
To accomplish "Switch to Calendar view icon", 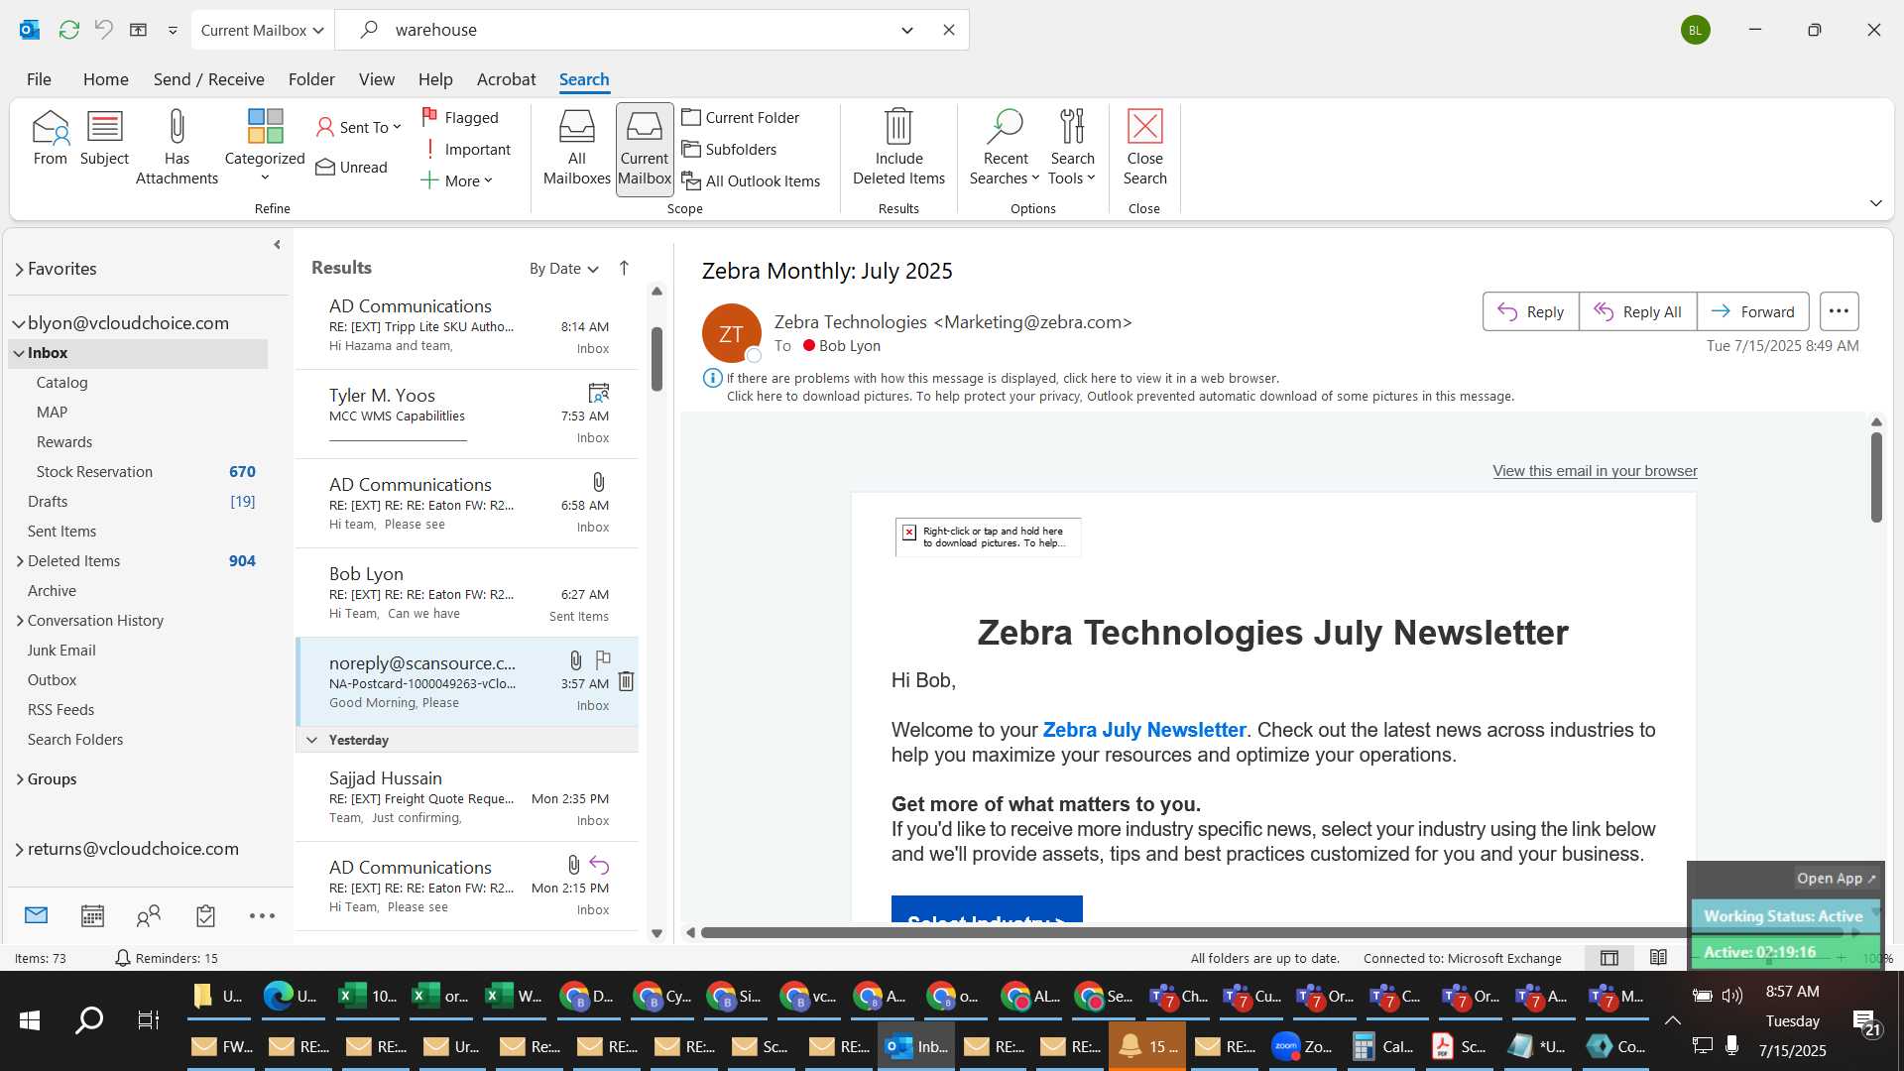I will point(92,915).
